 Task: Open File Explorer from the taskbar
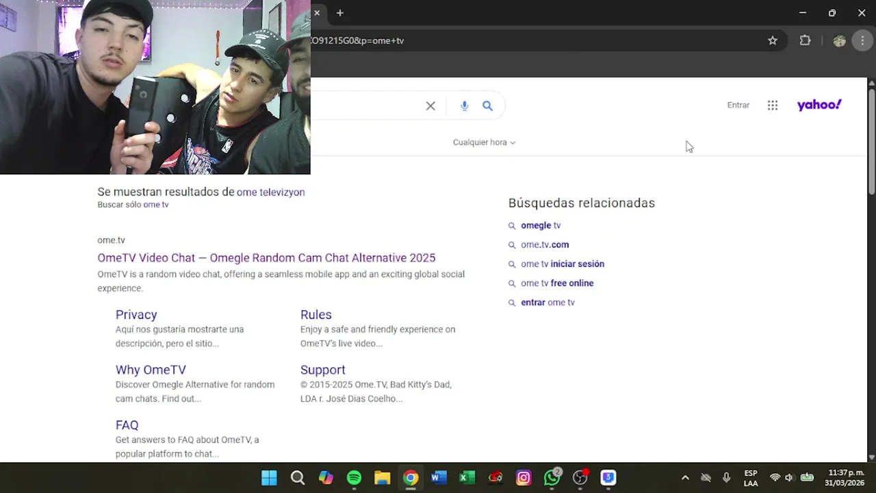(x=382, y=478)
